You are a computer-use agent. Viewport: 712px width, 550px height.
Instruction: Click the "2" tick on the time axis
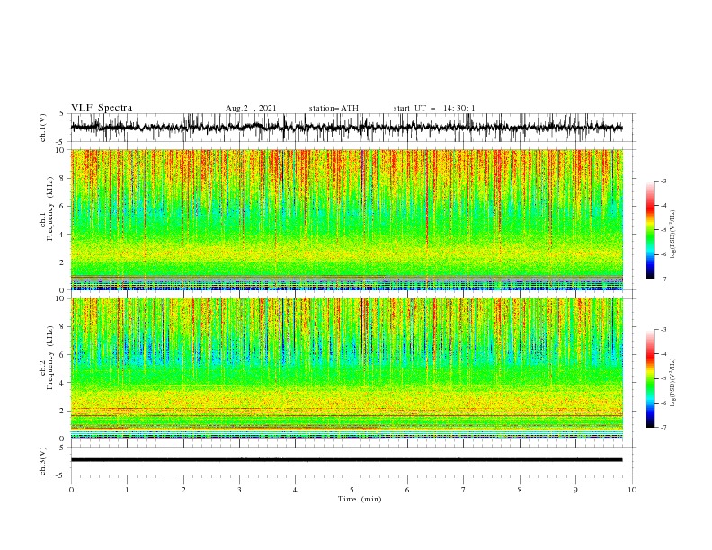click(x=183, y=490)
